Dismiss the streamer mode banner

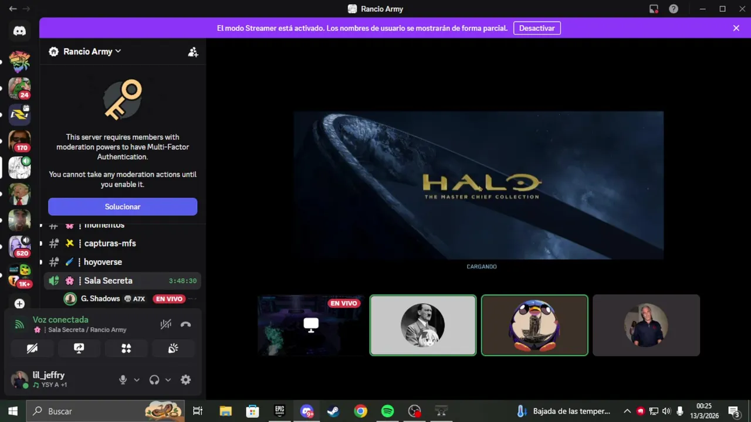[x=736, y=28]
